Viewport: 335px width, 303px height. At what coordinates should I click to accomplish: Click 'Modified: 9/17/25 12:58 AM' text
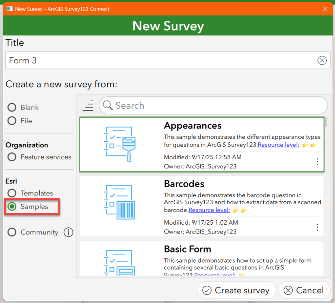203,157
